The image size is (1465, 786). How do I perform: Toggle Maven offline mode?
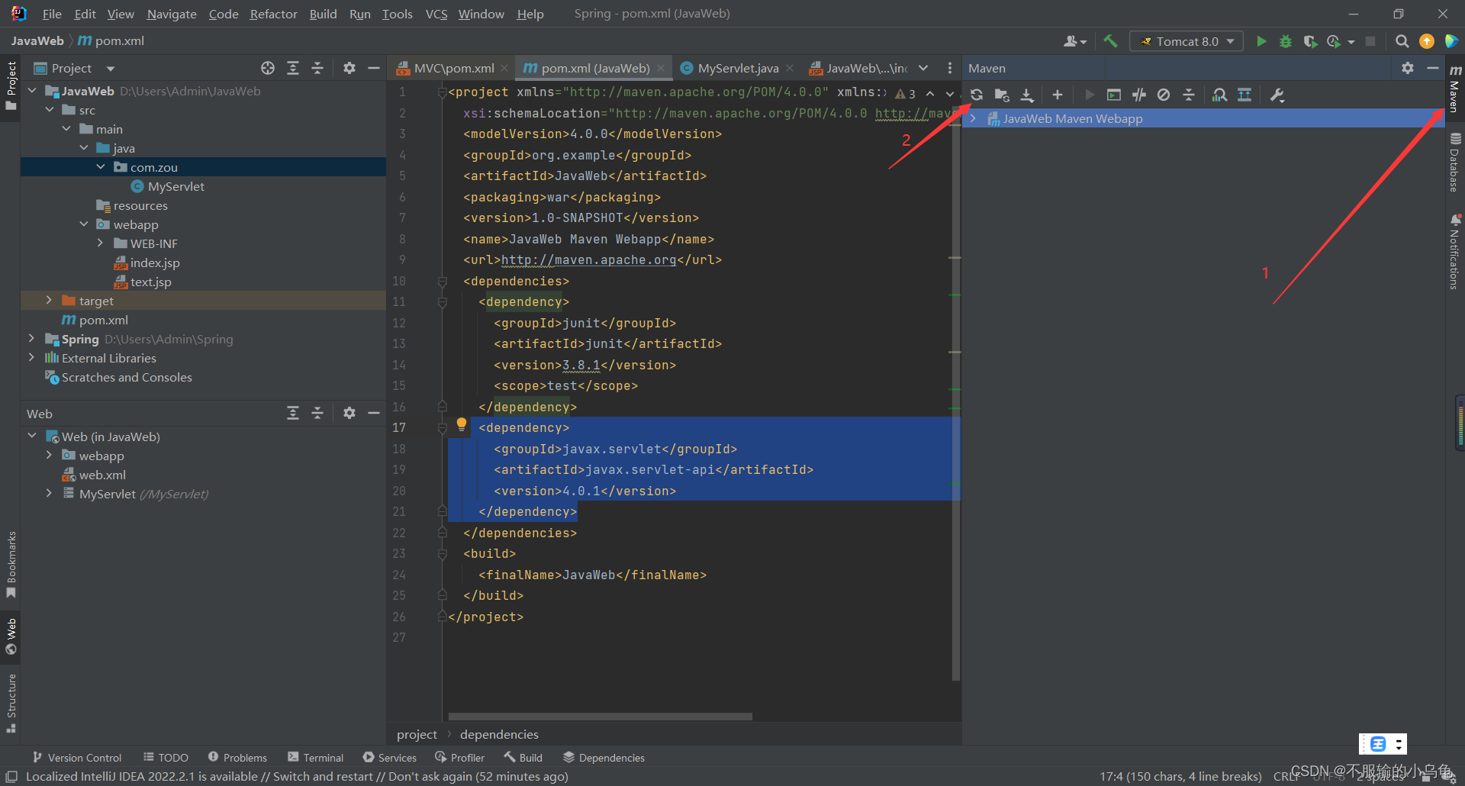tap(1139, 95)
